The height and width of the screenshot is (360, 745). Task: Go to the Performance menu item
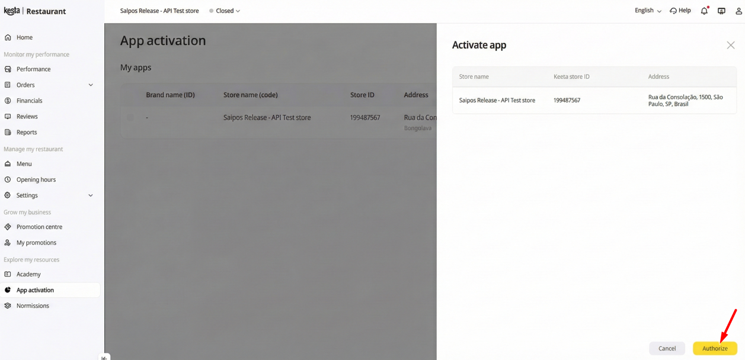(x=33, y=69)
